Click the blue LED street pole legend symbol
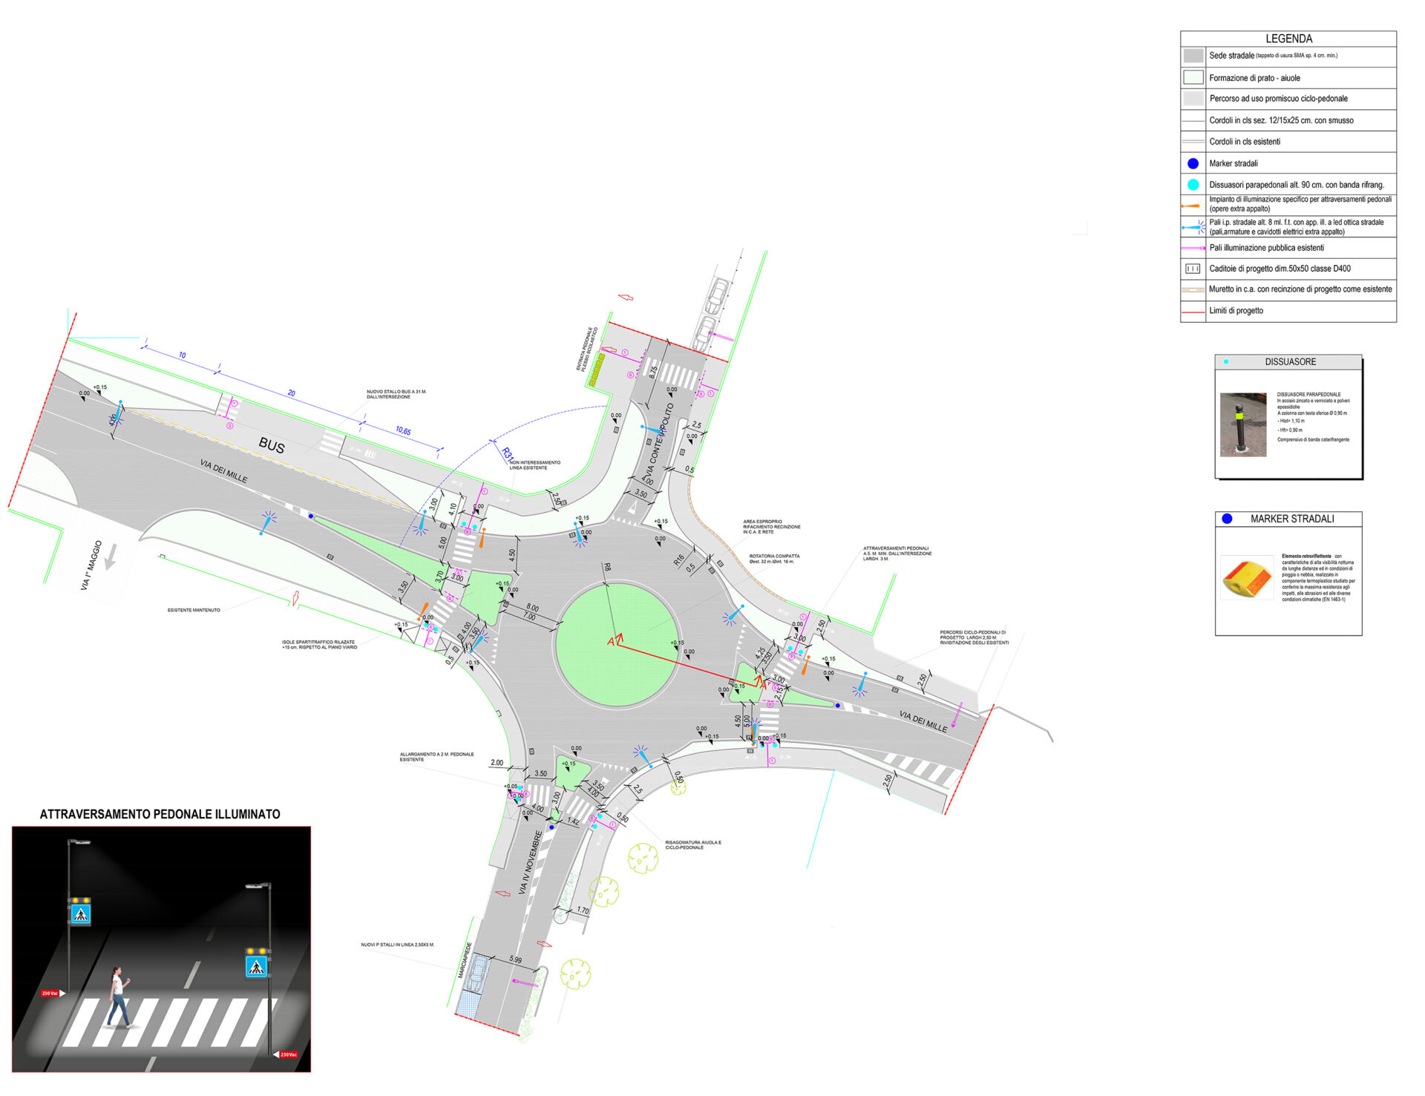 1193,227
